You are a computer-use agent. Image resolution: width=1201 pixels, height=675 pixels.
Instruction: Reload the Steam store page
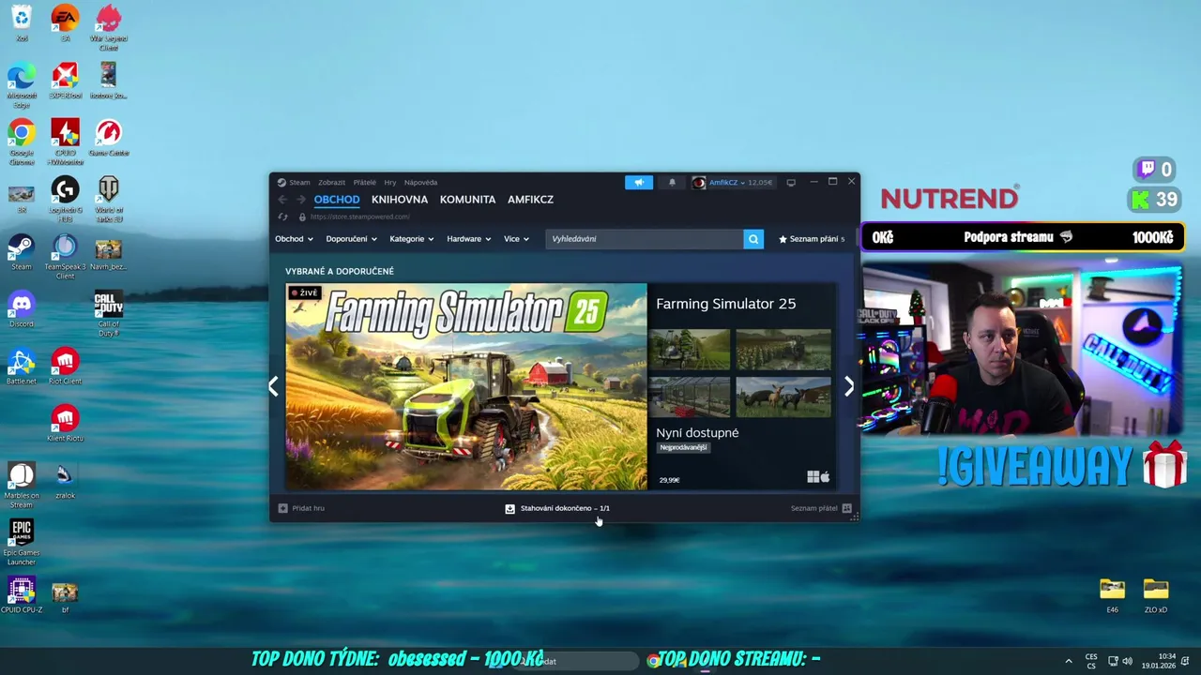(282, 217)
